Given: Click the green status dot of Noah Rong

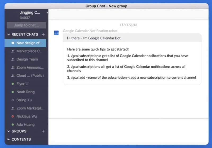Looking at the screenshot, I should [x=13, y=92].
